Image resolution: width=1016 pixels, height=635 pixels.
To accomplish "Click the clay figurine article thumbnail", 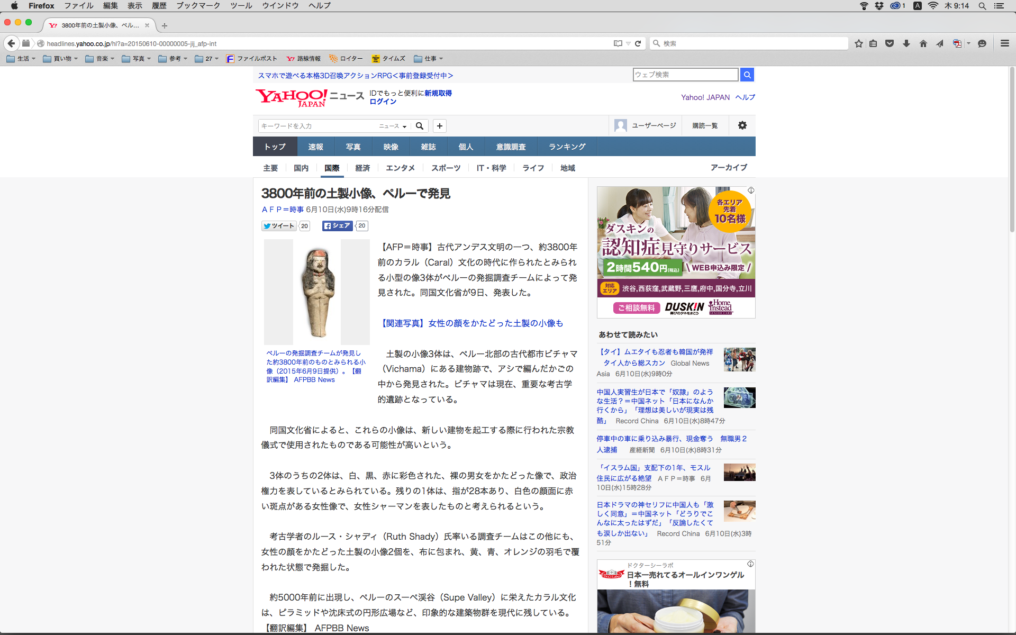I will [x=317, y=292].
